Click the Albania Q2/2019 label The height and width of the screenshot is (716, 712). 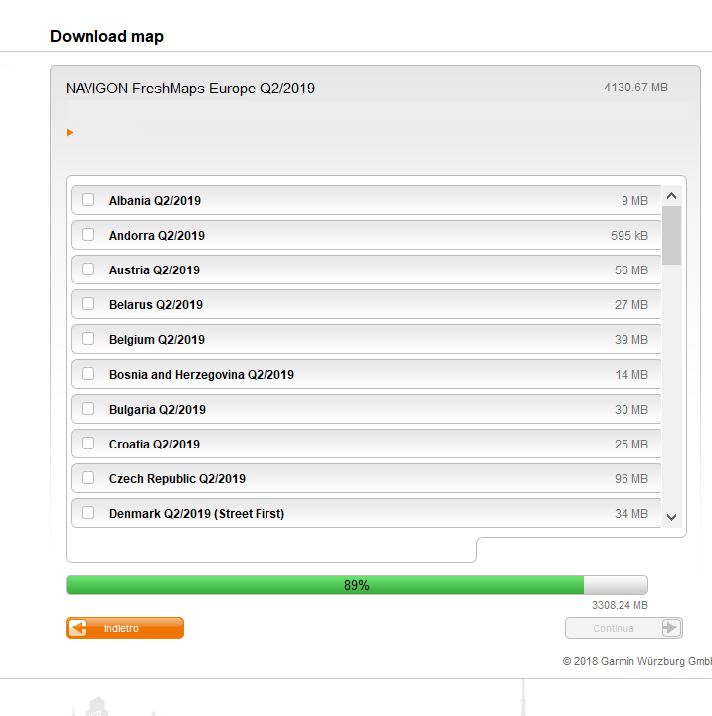pos(155,201)
